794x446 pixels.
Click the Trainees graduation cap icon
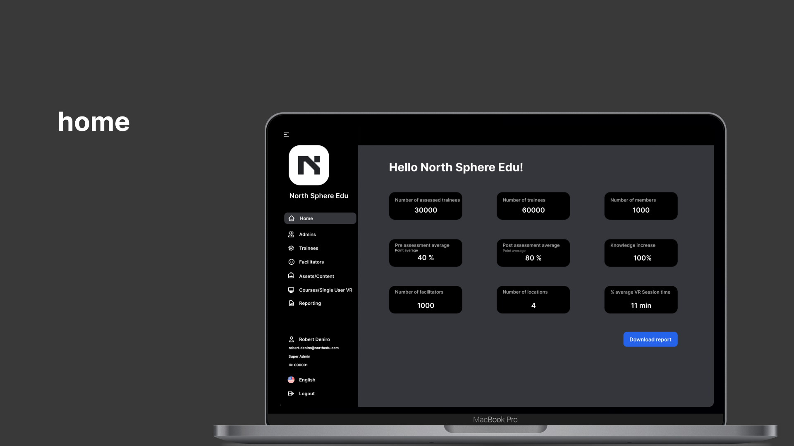(x=291, y=248)
